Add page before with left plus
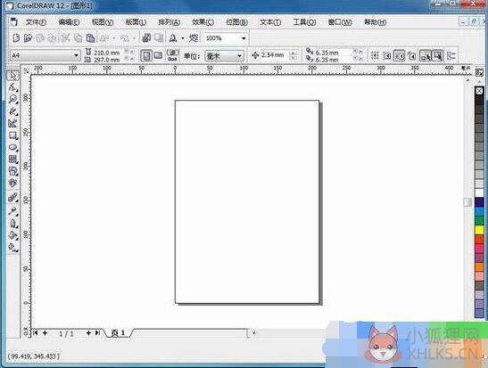 coord(45,333)
